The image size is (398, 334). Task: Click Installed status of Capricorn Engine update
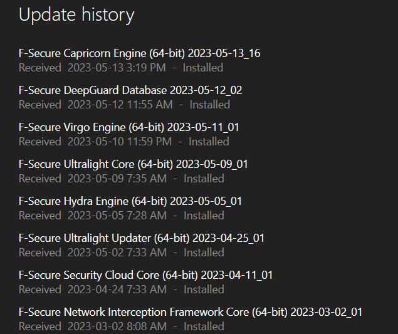(203, 68)
